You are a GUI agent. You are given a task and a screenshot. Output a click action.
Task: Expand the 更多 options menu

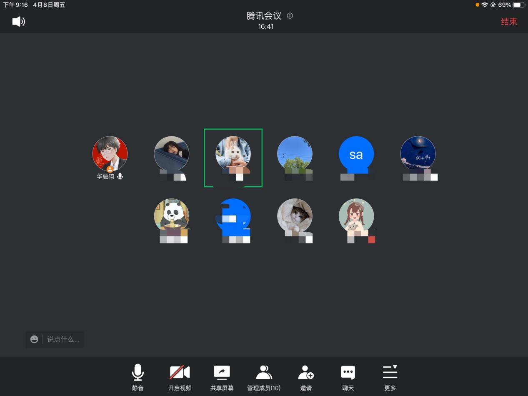(x=390, y=378)
